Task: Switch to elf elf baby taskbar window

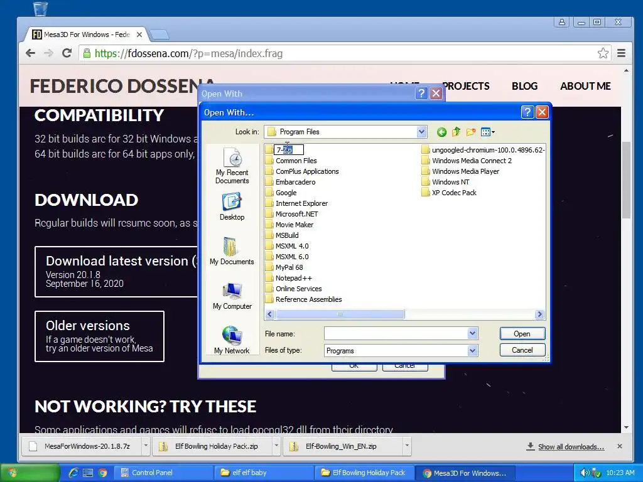Action: coord(263,473)
